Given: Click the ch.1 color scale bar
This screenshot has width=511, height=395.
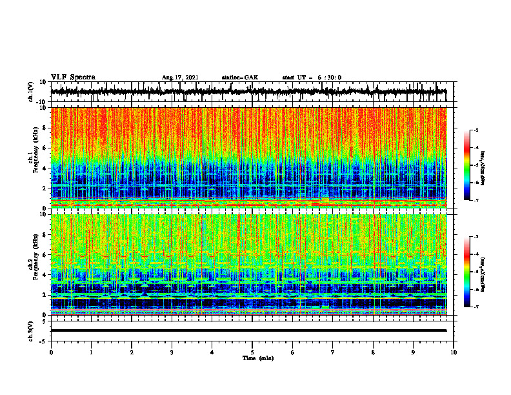Looking at the screenshot, I should tap(467, 165).
